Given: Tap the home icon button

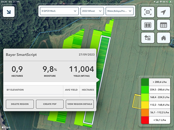Looking at the screenshot, I should [164, 38].
